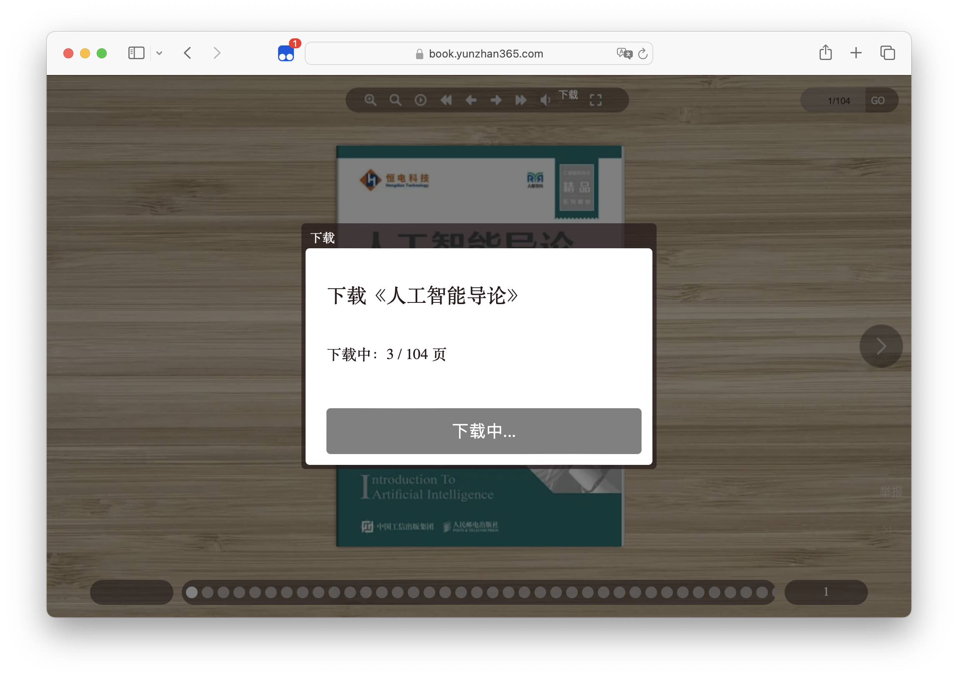
Task: Click the 下载 text in viewer toolbar
Action: pos(568,95)
